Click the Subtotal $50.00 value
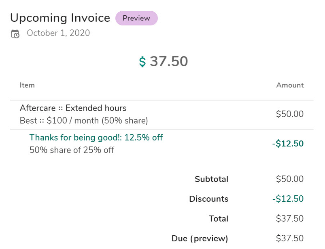This screenshot has width=325, height=249. 289,179
